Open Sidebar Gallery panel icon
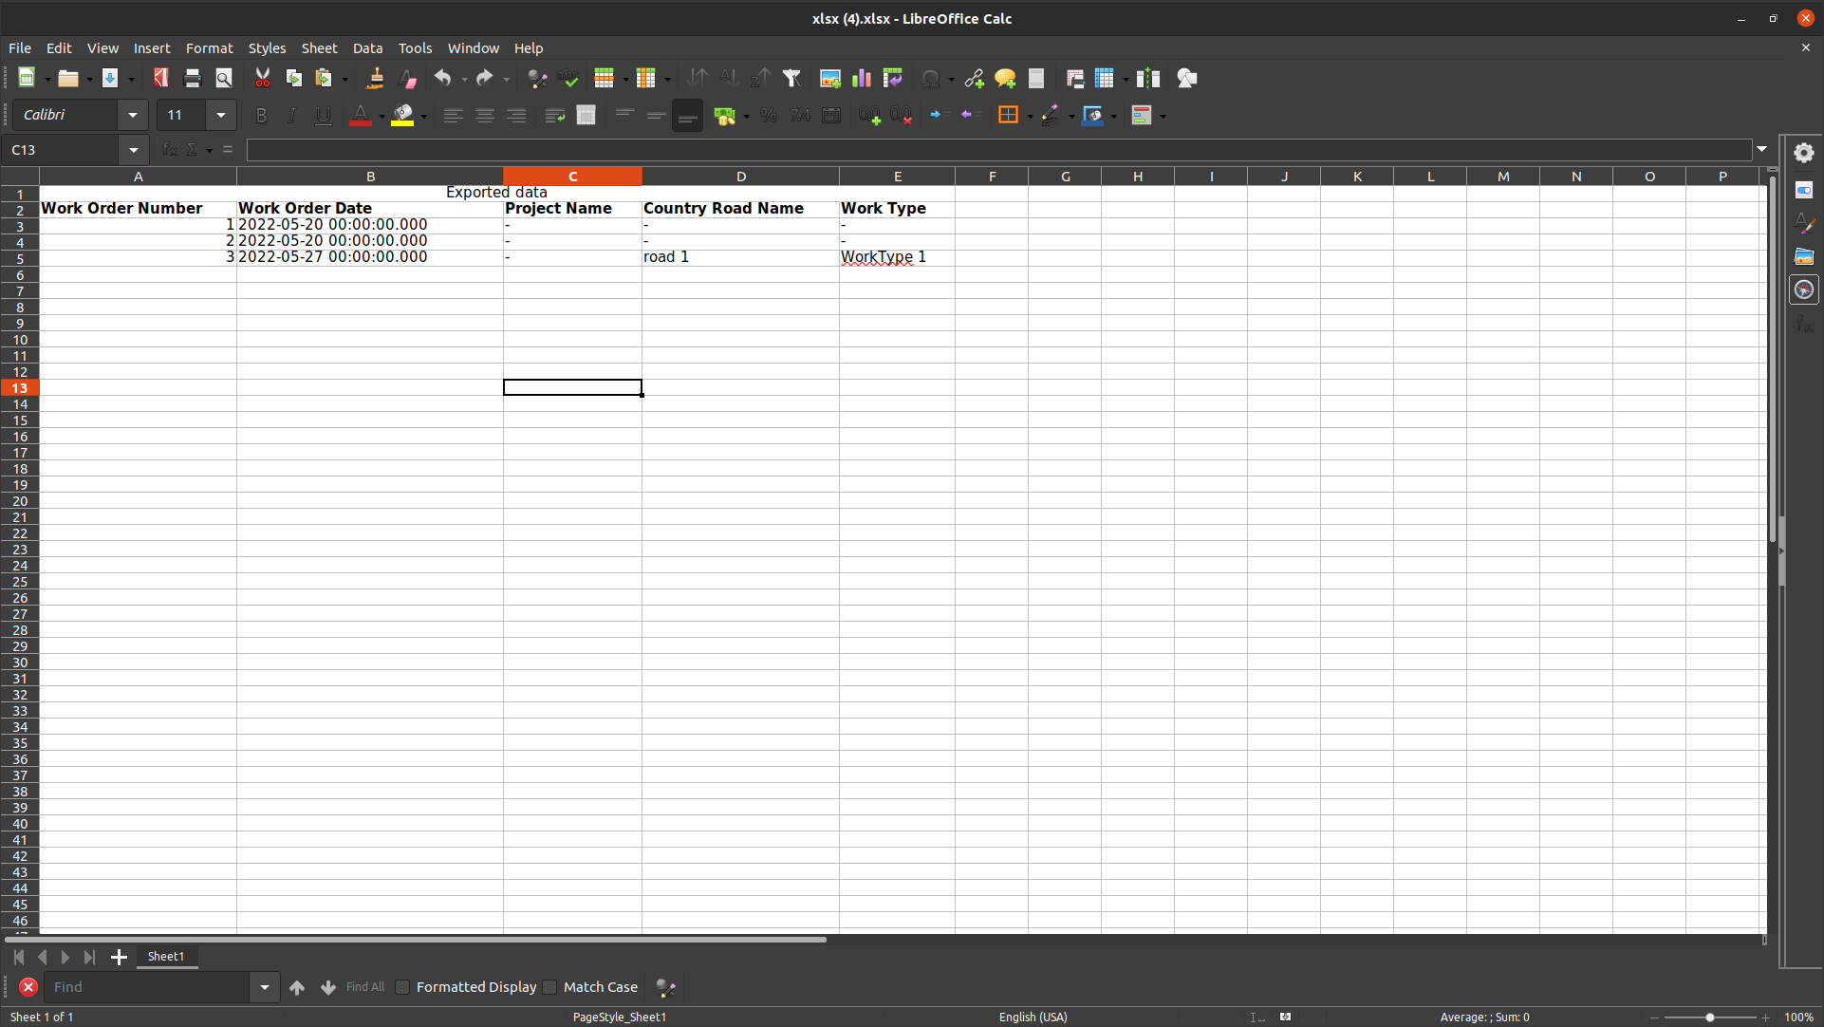Viewport: 1824px width, 1027px height. pyautogui.click(x=1804, y=256)
